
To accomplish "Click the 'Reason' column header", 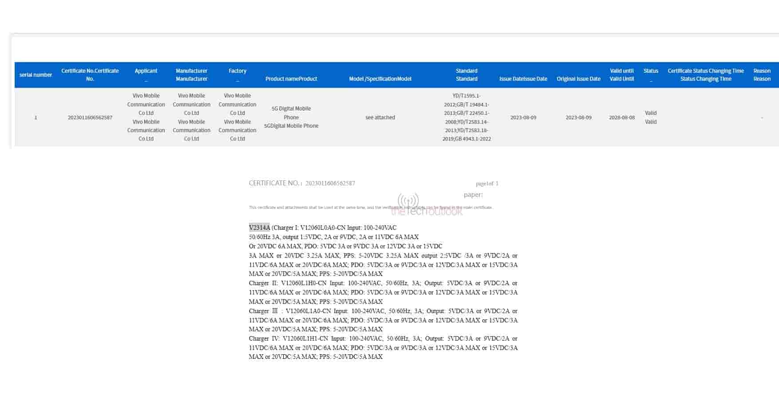I will (762, 75).
